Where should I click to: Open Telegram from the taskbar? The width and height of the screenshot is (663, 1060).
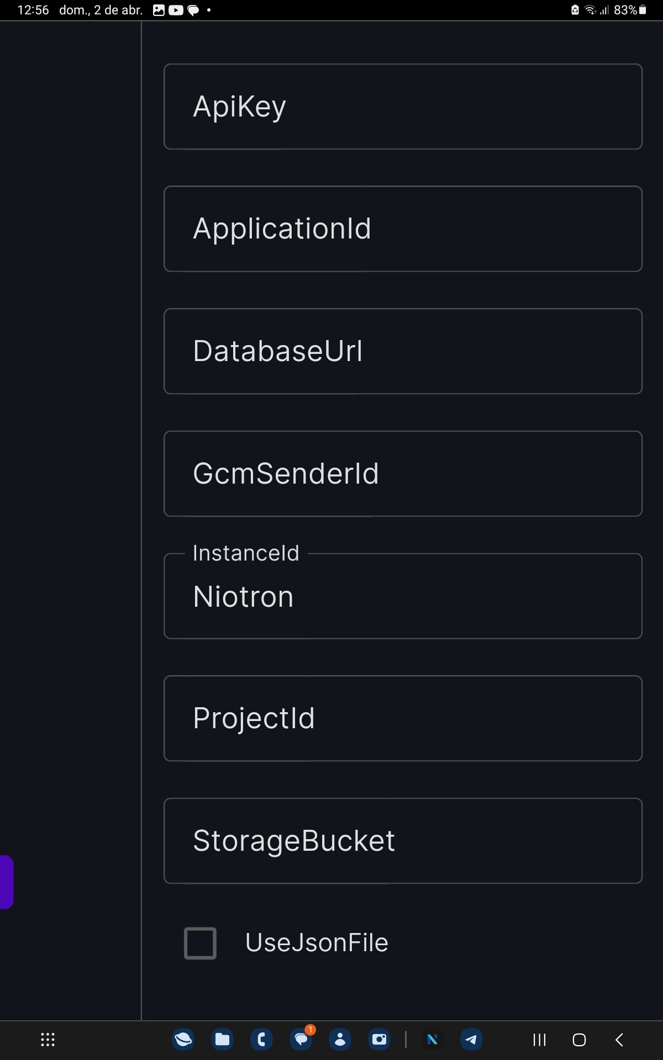coord(471,1040)
